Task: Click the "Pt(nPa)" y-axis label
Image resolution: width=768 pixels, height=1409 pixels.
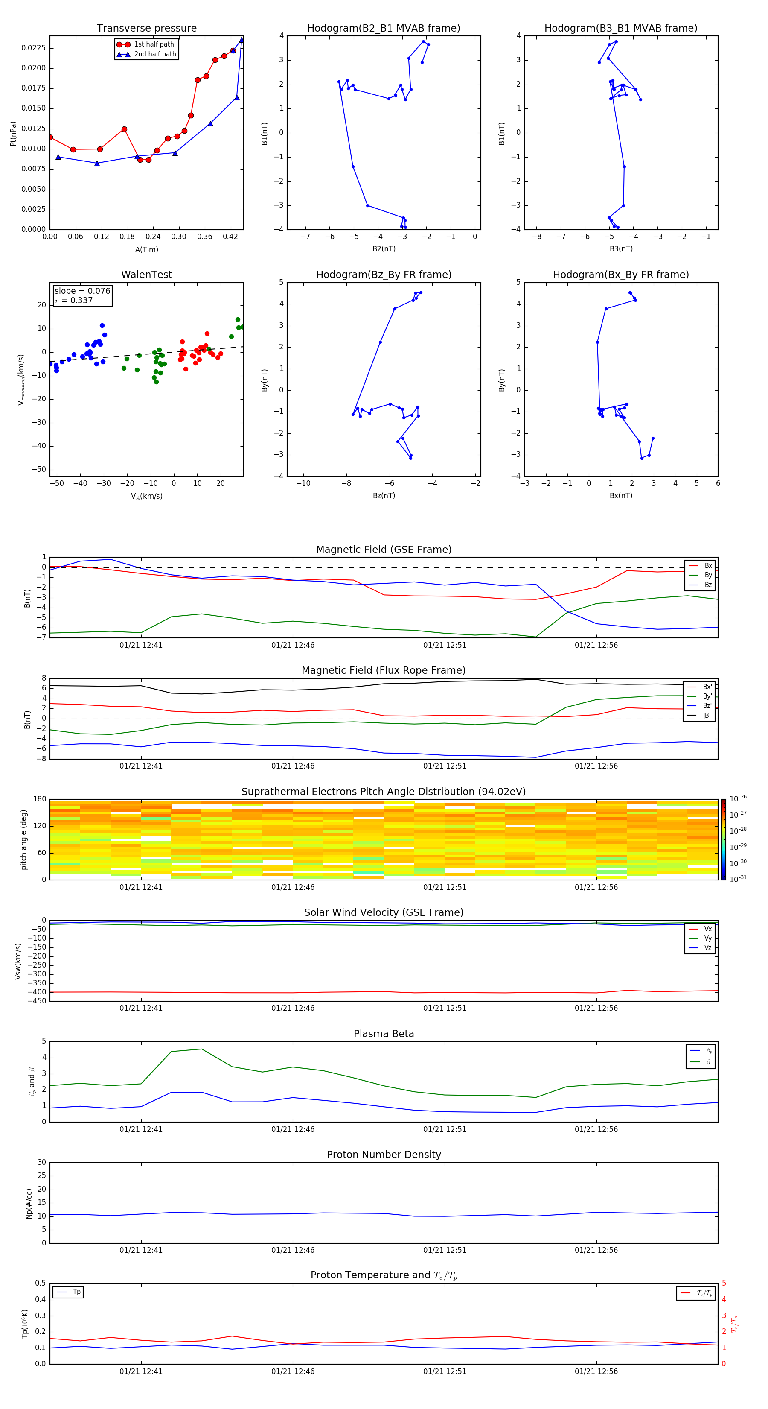Action: click(13, 133)
